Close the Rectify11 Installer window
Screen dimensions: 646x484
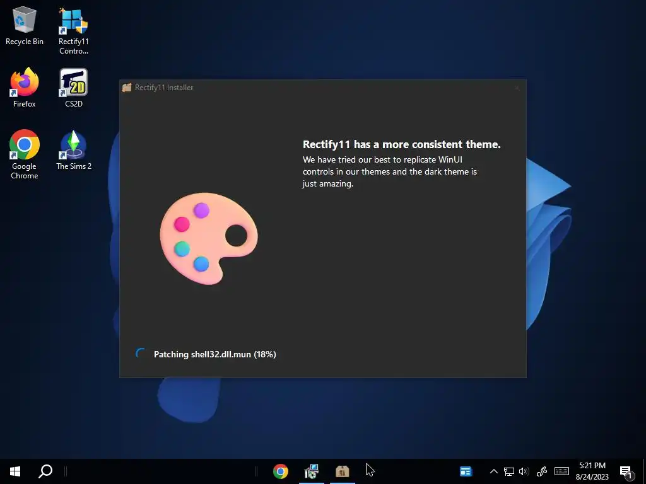tap(517, 87)
